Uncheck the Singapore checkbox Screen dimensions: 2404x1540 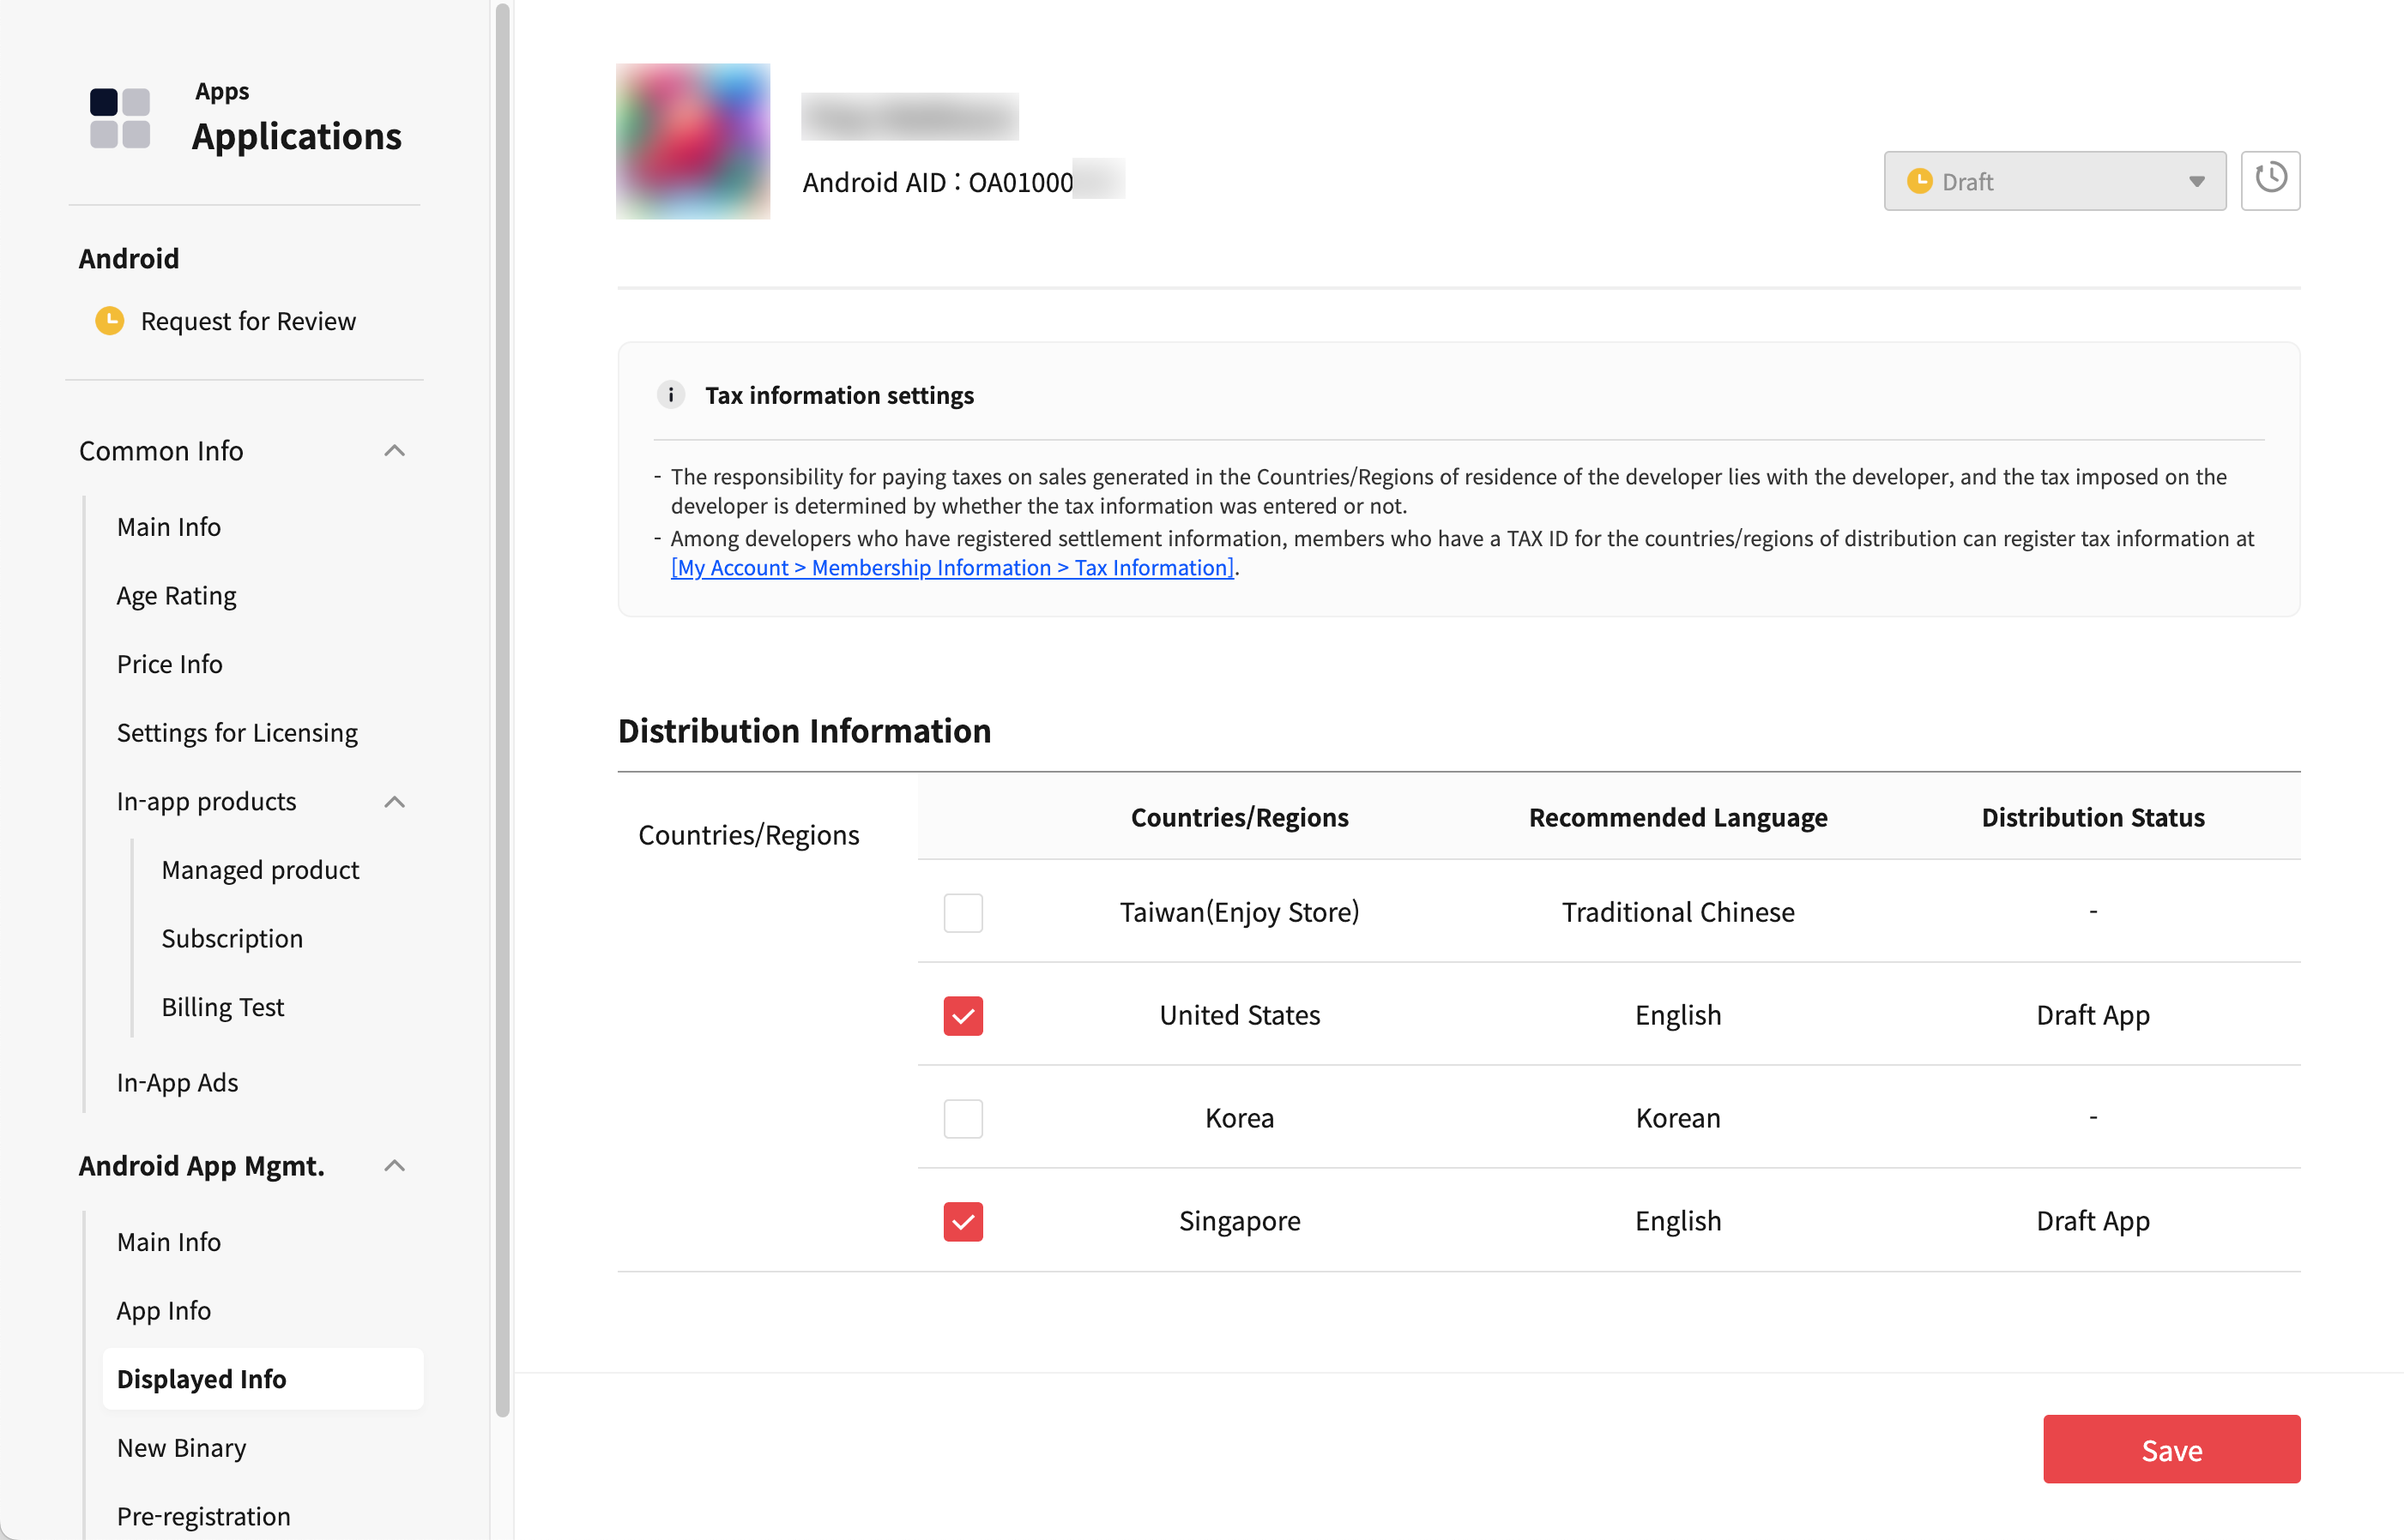point(963,1221)
